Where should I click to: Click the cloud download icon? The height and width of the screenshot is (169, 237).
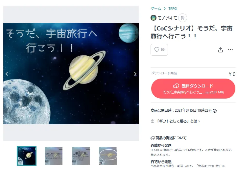[x=176, y=86]
